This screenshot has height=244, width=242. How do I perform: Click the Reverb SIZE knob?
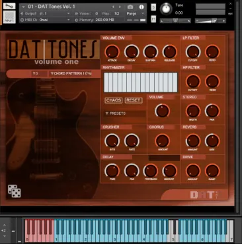coord(212,140)
